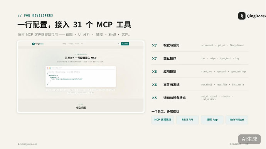The width and height of the screenshot is (266, 149).
Task: Click the green button in the embedded webpage header
Action: point(125,44)
